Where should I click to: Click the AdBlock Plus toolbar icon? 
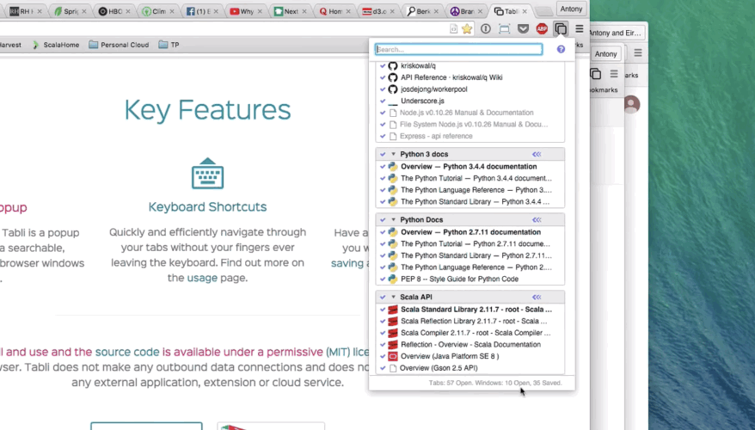(542, 29)
